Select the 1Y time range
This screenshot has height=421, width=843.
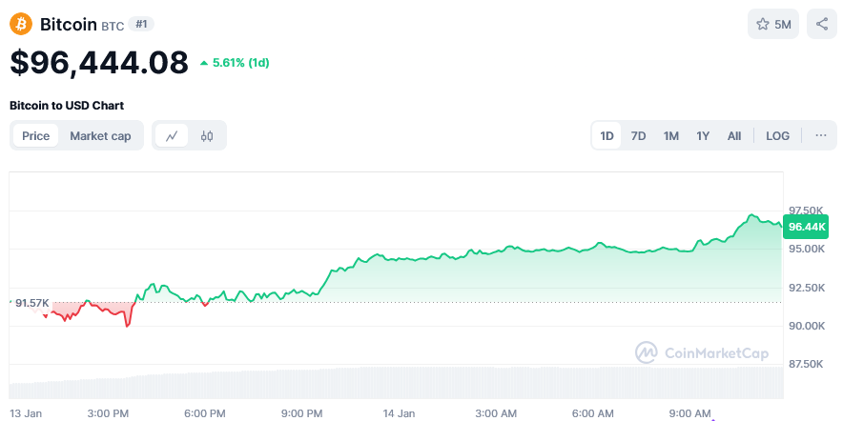tap(703, 136)
